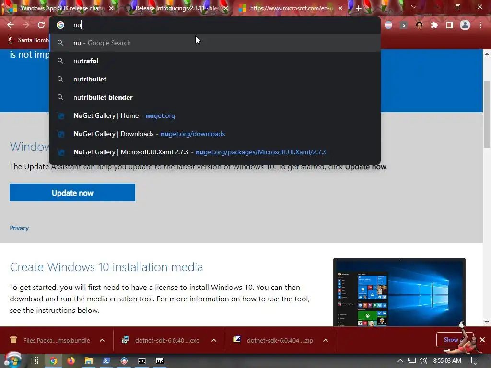Close the microsoft.com tab
Image resolution: width=491 pixels, height=368 pixels.
point(340,8)
